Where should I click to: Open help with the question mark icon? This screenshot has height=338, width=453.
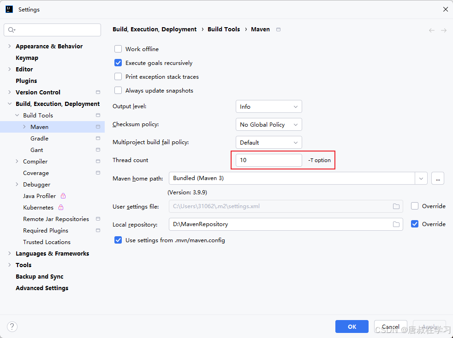[12, 327]
